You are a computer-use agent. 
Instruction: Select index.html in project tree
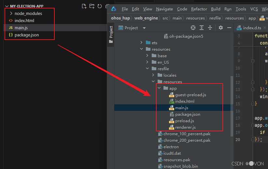[185, 101]
